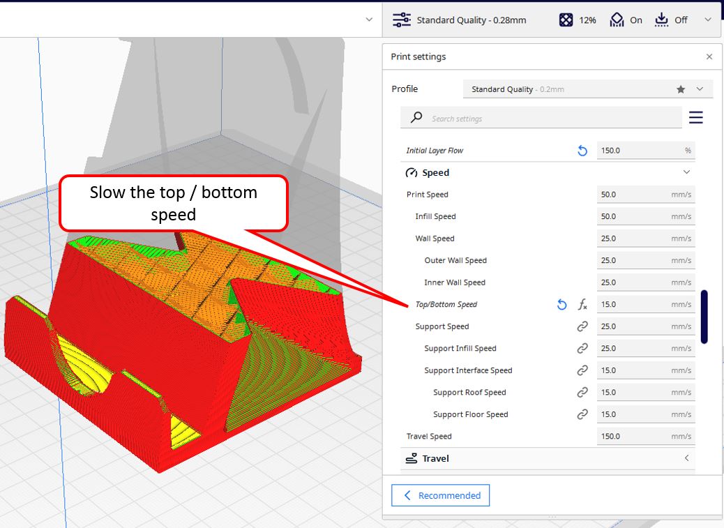Click the Speed section gauge icon
Image resolution: width=724 pixels, height=528 pixels.
(411, 172)
